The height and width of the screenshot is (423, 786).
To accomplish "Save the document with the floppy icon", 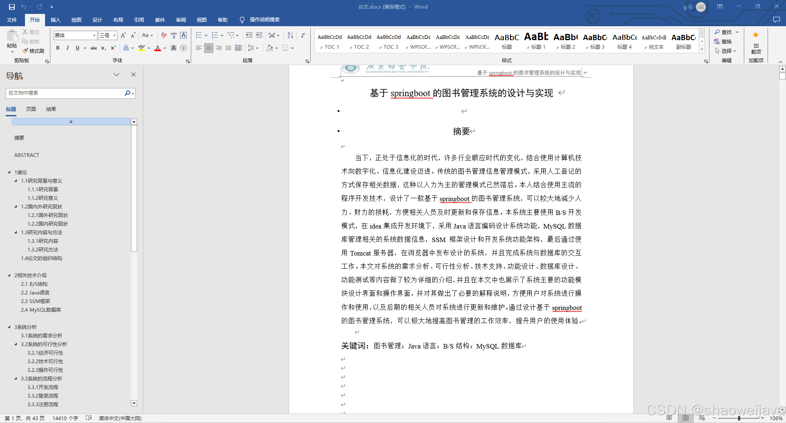I will (x=11, y=7).
